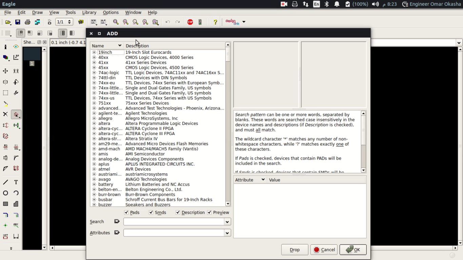
Task: Select the Change wrench tool
Action: pos(16,93)
